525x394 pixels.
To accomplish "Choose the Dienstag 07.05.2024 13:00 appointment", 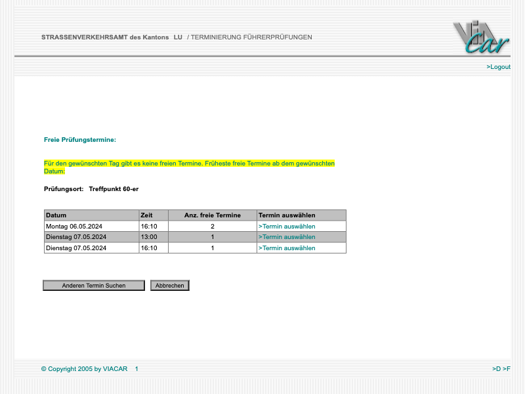I will pyautogui.click(x=287, y=237).
